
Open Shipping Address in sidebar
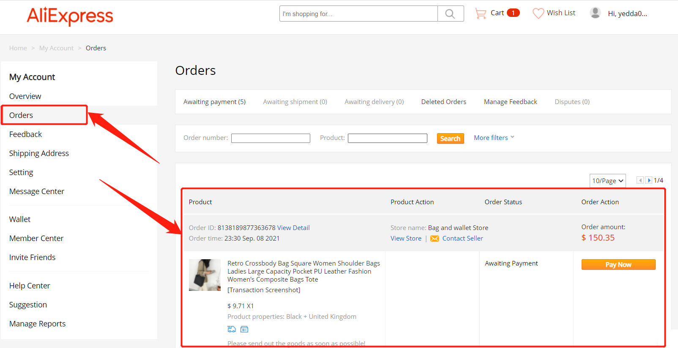[x=39, y=153]
